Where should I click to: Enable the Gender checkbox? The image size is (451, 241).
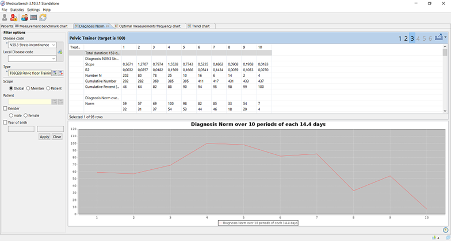point(5,108)
